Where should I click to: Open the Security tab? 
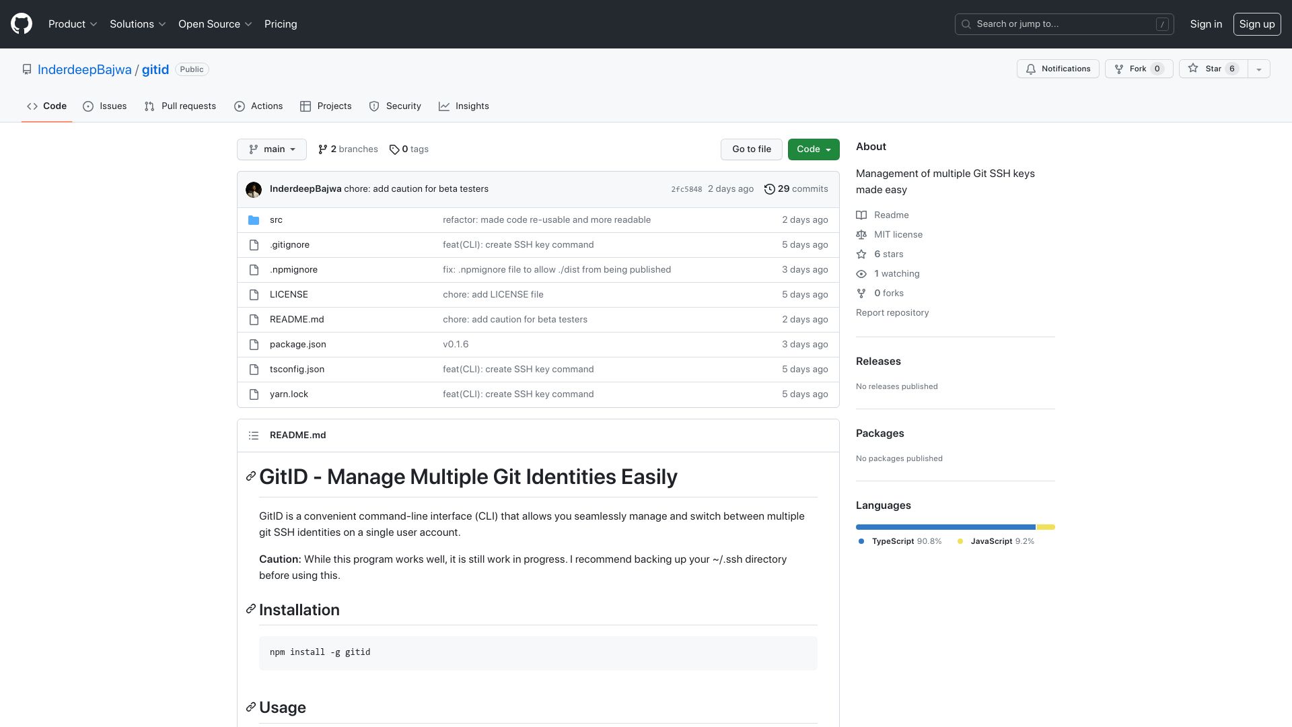pos(395,106)
